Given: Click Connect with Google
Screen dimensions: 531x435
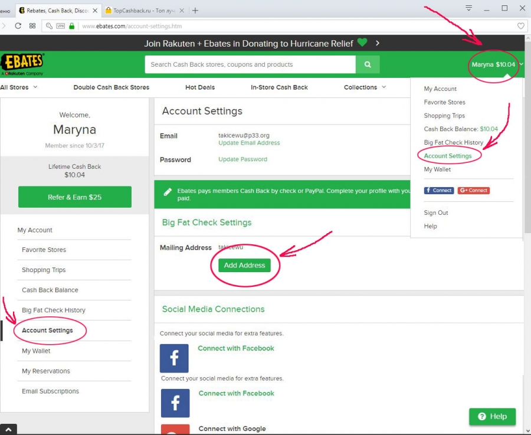Looking at the screenshot, I should [232, 429].
